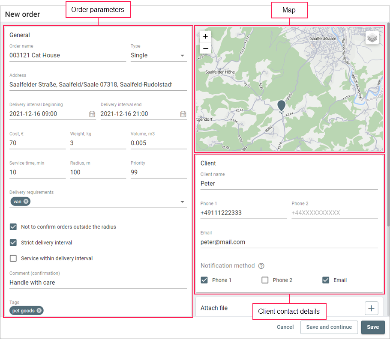The width and height of the screenshot is (390, 339).
Task: Disable Email notification checkbox
Action: pyautogui.click(x=326, y=280)
